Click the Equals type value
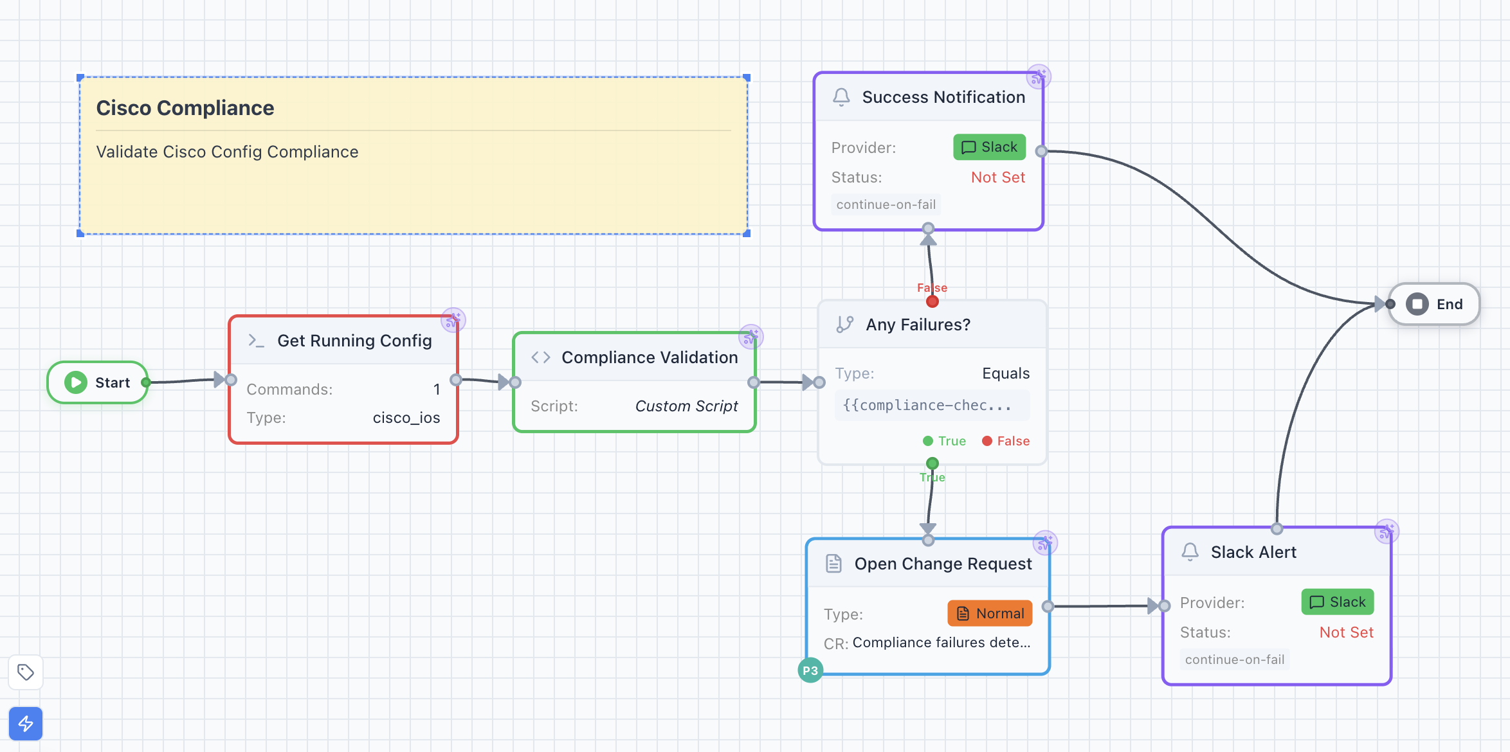1510x752 pixels. [1006, 373]
